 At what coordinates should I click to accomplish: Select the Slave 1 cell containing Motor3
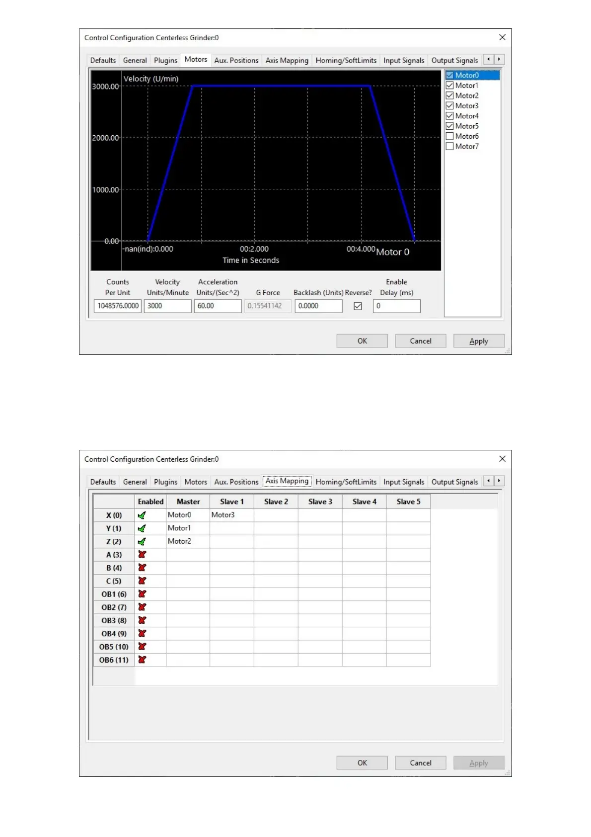point(232,515)
